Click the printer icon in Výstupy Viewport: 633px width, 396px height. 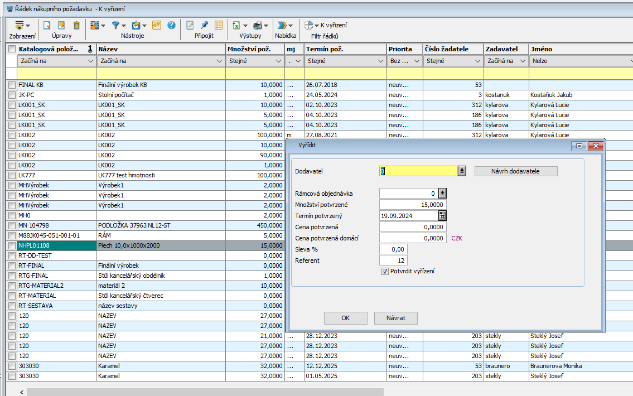(x=258, y=25)
